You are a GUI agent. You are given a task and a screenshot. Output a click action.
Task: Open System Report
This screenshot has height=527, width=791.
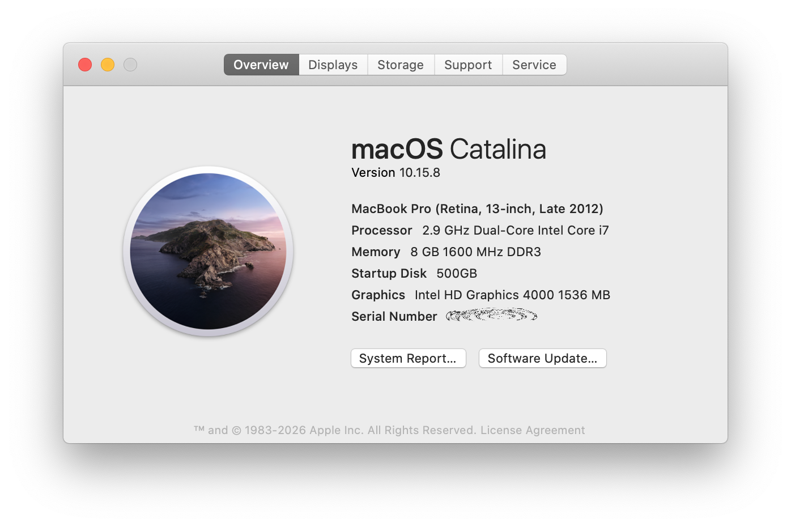pos(408,358)
